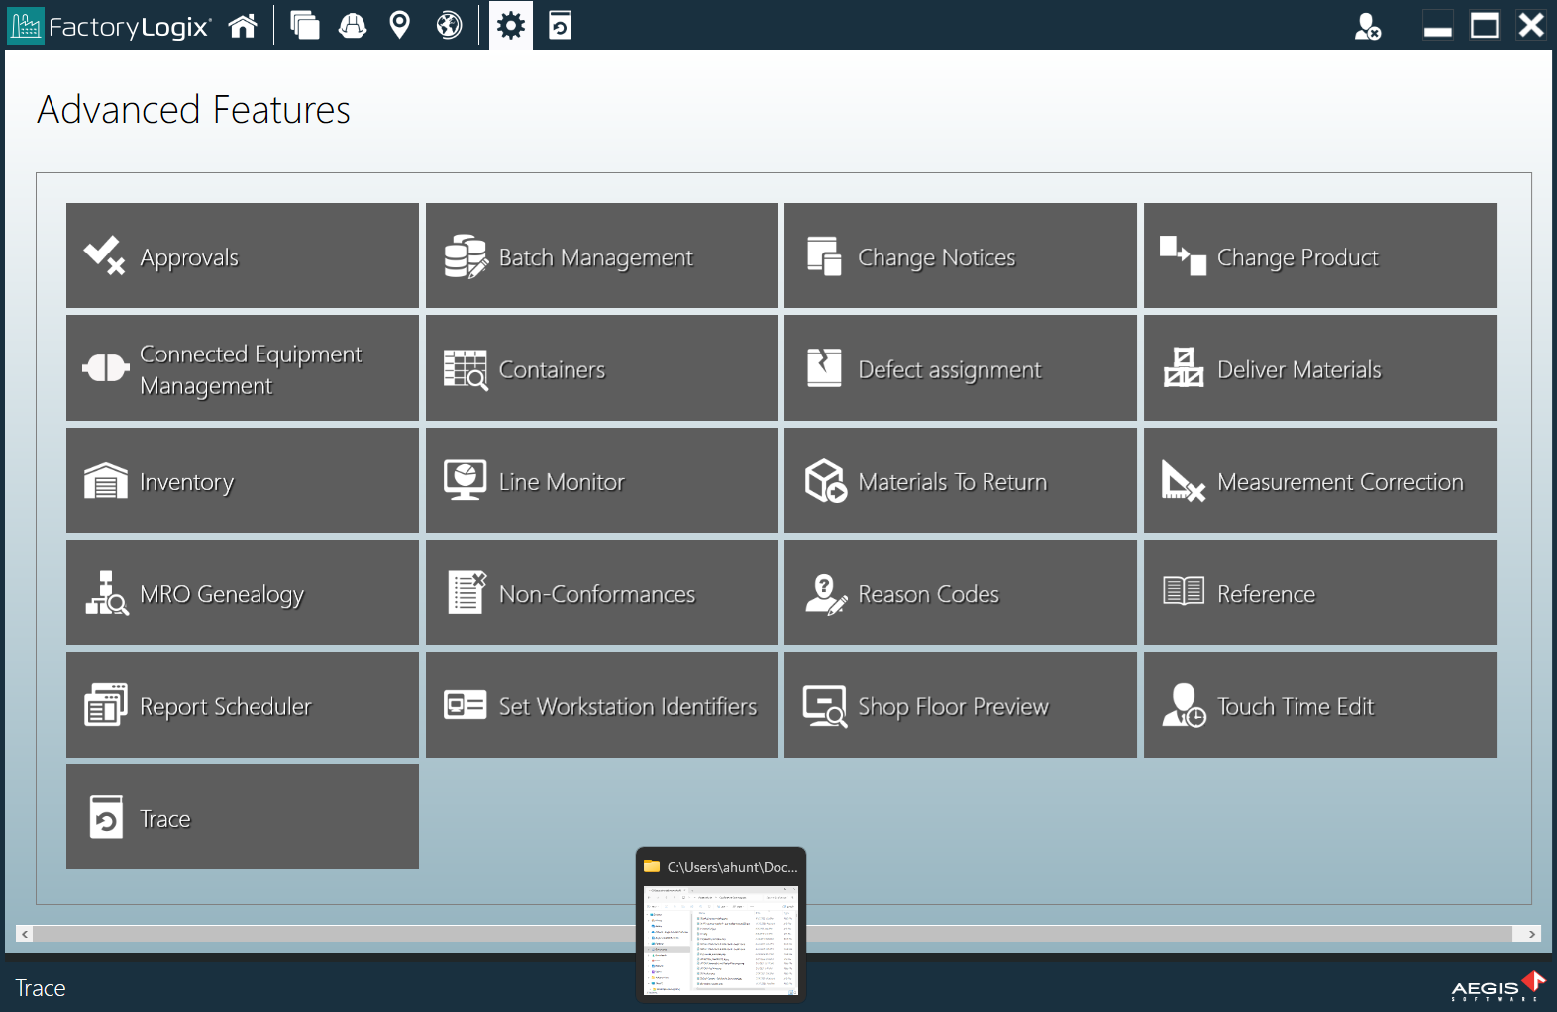Open the Line Monitor tile

click(x=601, y=481)
